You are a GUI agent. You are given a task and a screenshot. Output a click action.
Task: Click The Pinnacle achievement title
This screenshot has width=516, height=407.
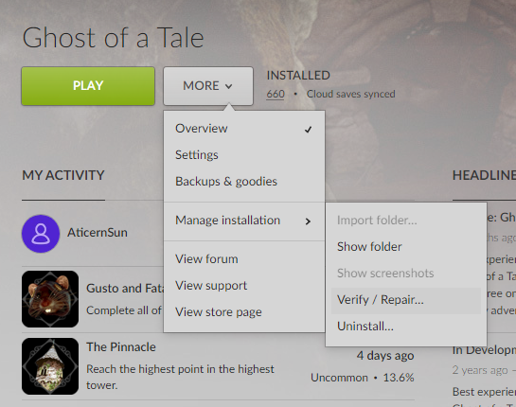(121, 347)
